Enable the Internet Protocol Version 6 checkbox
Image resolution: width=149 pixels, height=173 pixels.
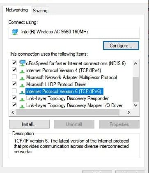[14, 91]
